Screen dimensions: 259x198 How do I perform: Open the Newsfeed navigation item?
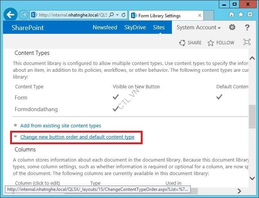[105, 27]
